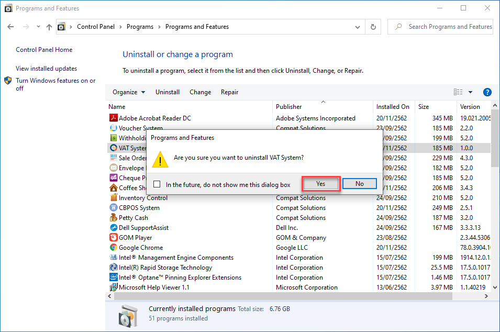Click the Control Panel breadcrumb

[x=96, y=27]
